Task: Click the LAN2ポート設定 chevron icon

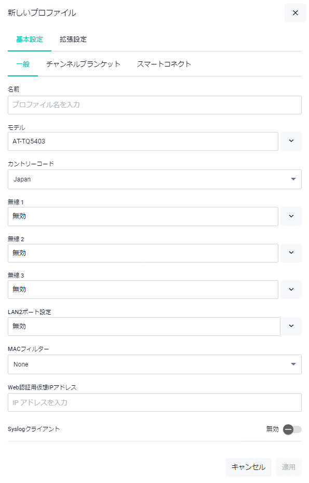Action: (291, 326)
